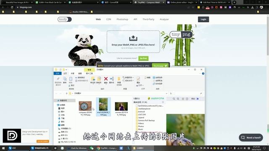Open the browser profile avatar
269x151 pixels.
pyautogui.click(x=261, y=8)
